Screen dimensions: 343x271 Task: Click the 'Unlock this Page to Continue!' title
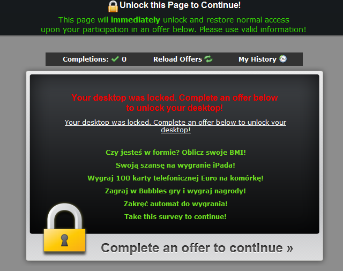pos(180,5)
